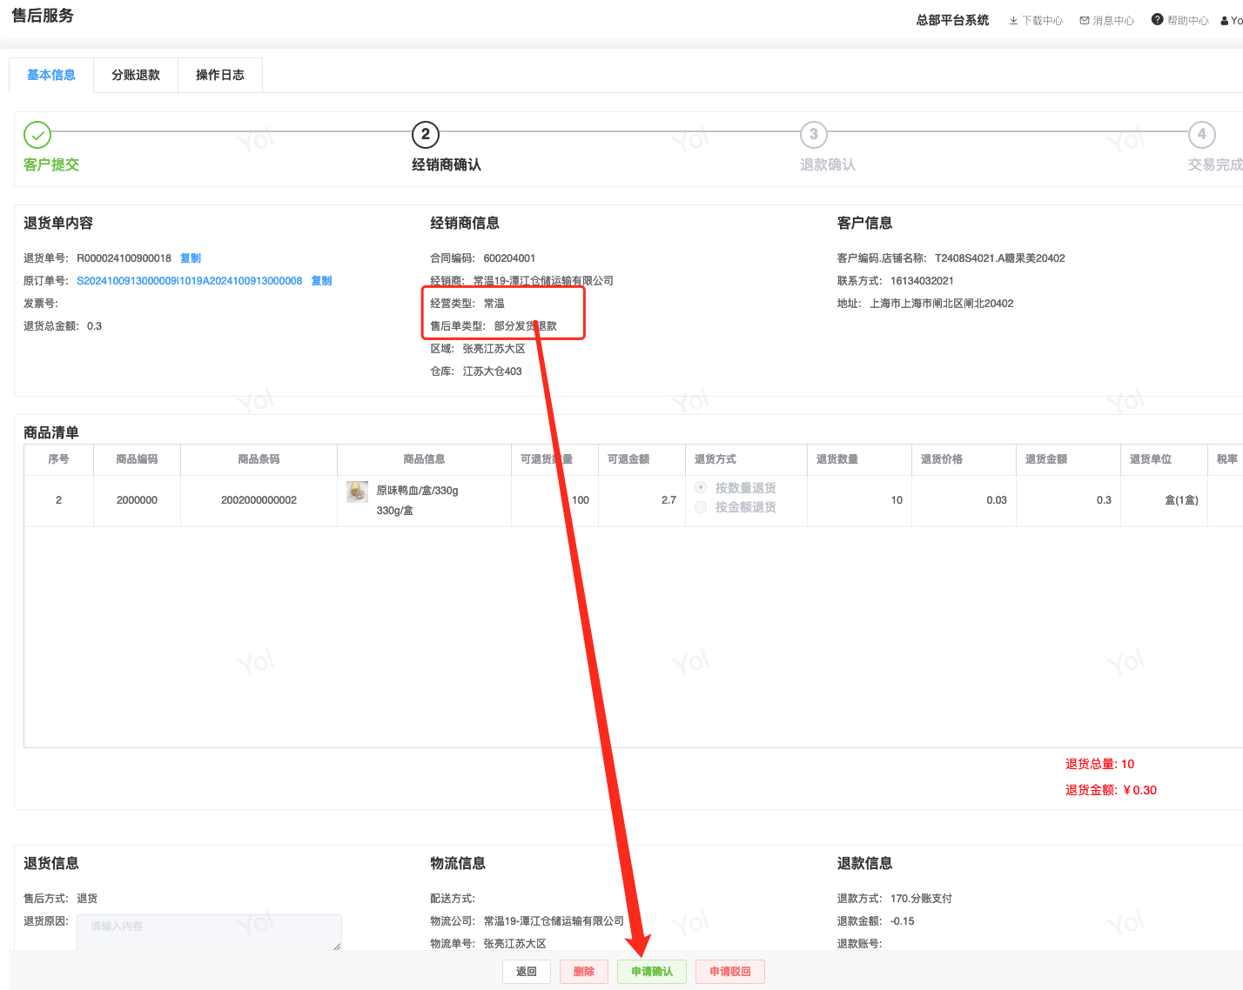Click region value 张亮江苏大区 under 区域
This screenshot has height=990, width=1243.
click(x=494, y=349)
